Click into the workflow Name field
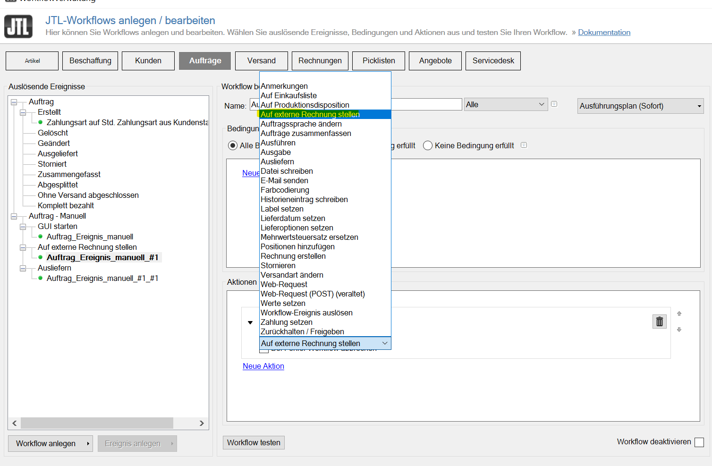 (x=356, y=104)
